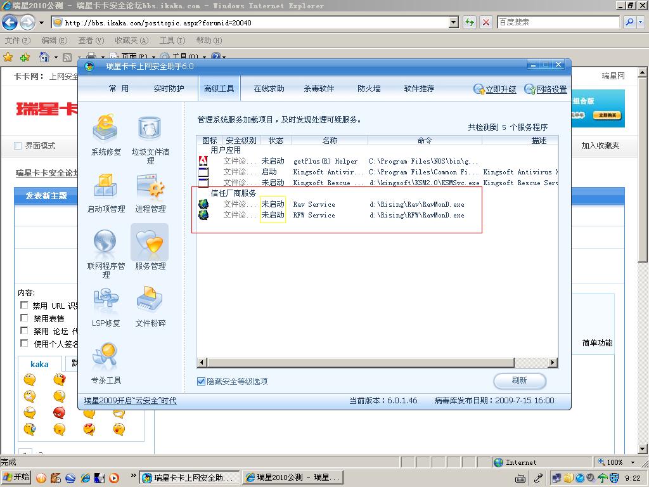Screen dimensions: 649x487
Task: Switch to 软件推荐 tab
Action: (420, 89)
